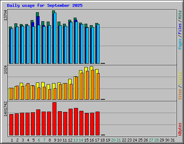Select the cyan pages bar for day 17

coord(98,44)
